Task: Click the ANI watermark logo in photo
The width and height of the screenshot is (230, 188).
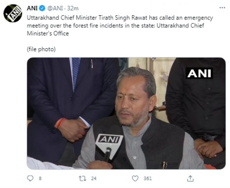Action: (x=199, y=73)
